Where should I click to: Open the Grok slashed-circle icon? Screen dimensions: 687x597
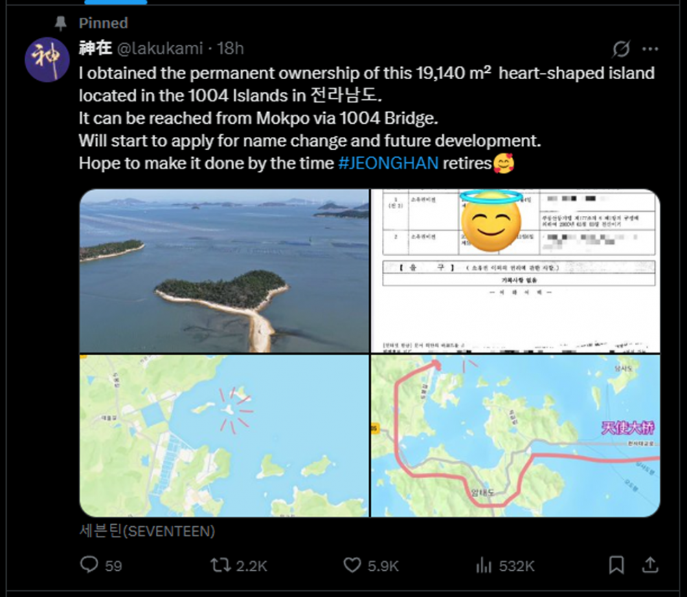point(621,49)
